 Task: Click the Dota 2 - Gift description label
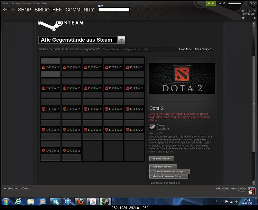(x=156, y=134)
